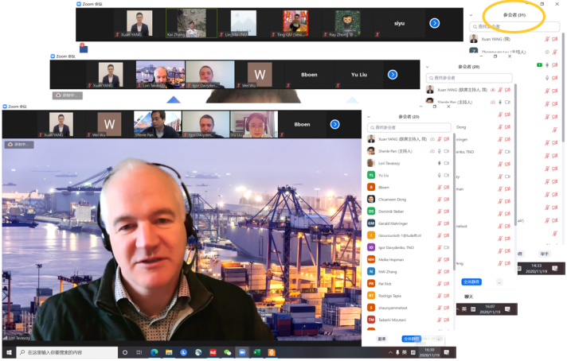Select shaunyammeloot in participant list

[409, 308]
